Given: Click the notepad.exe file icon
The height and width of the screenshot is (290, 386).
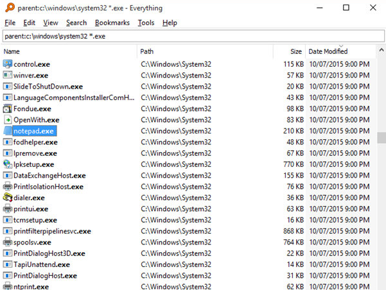Looking at the screenshot, I should [x=7, y=131].
